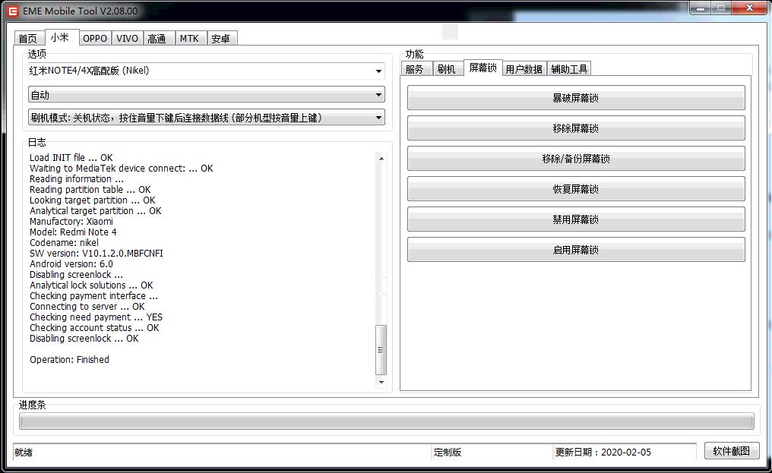Screen dimensions: 772x473
Task: Click the log scrollbar up arrow
Action: coord(381,159)
